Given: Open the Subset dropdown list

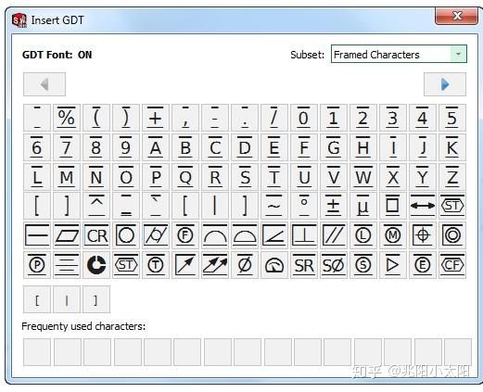Looking at the screenshot, I should point(458,54).
